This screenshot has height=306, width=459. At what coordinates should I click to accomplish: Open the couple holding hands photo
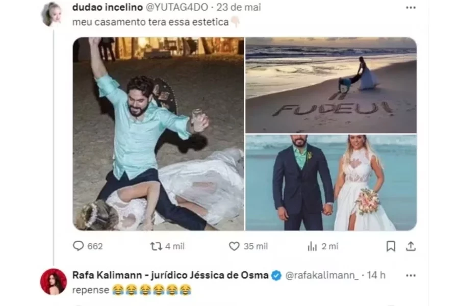(331, 183)
